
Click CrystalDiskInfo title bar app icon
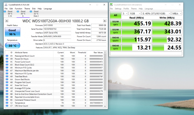click(6, 5)
